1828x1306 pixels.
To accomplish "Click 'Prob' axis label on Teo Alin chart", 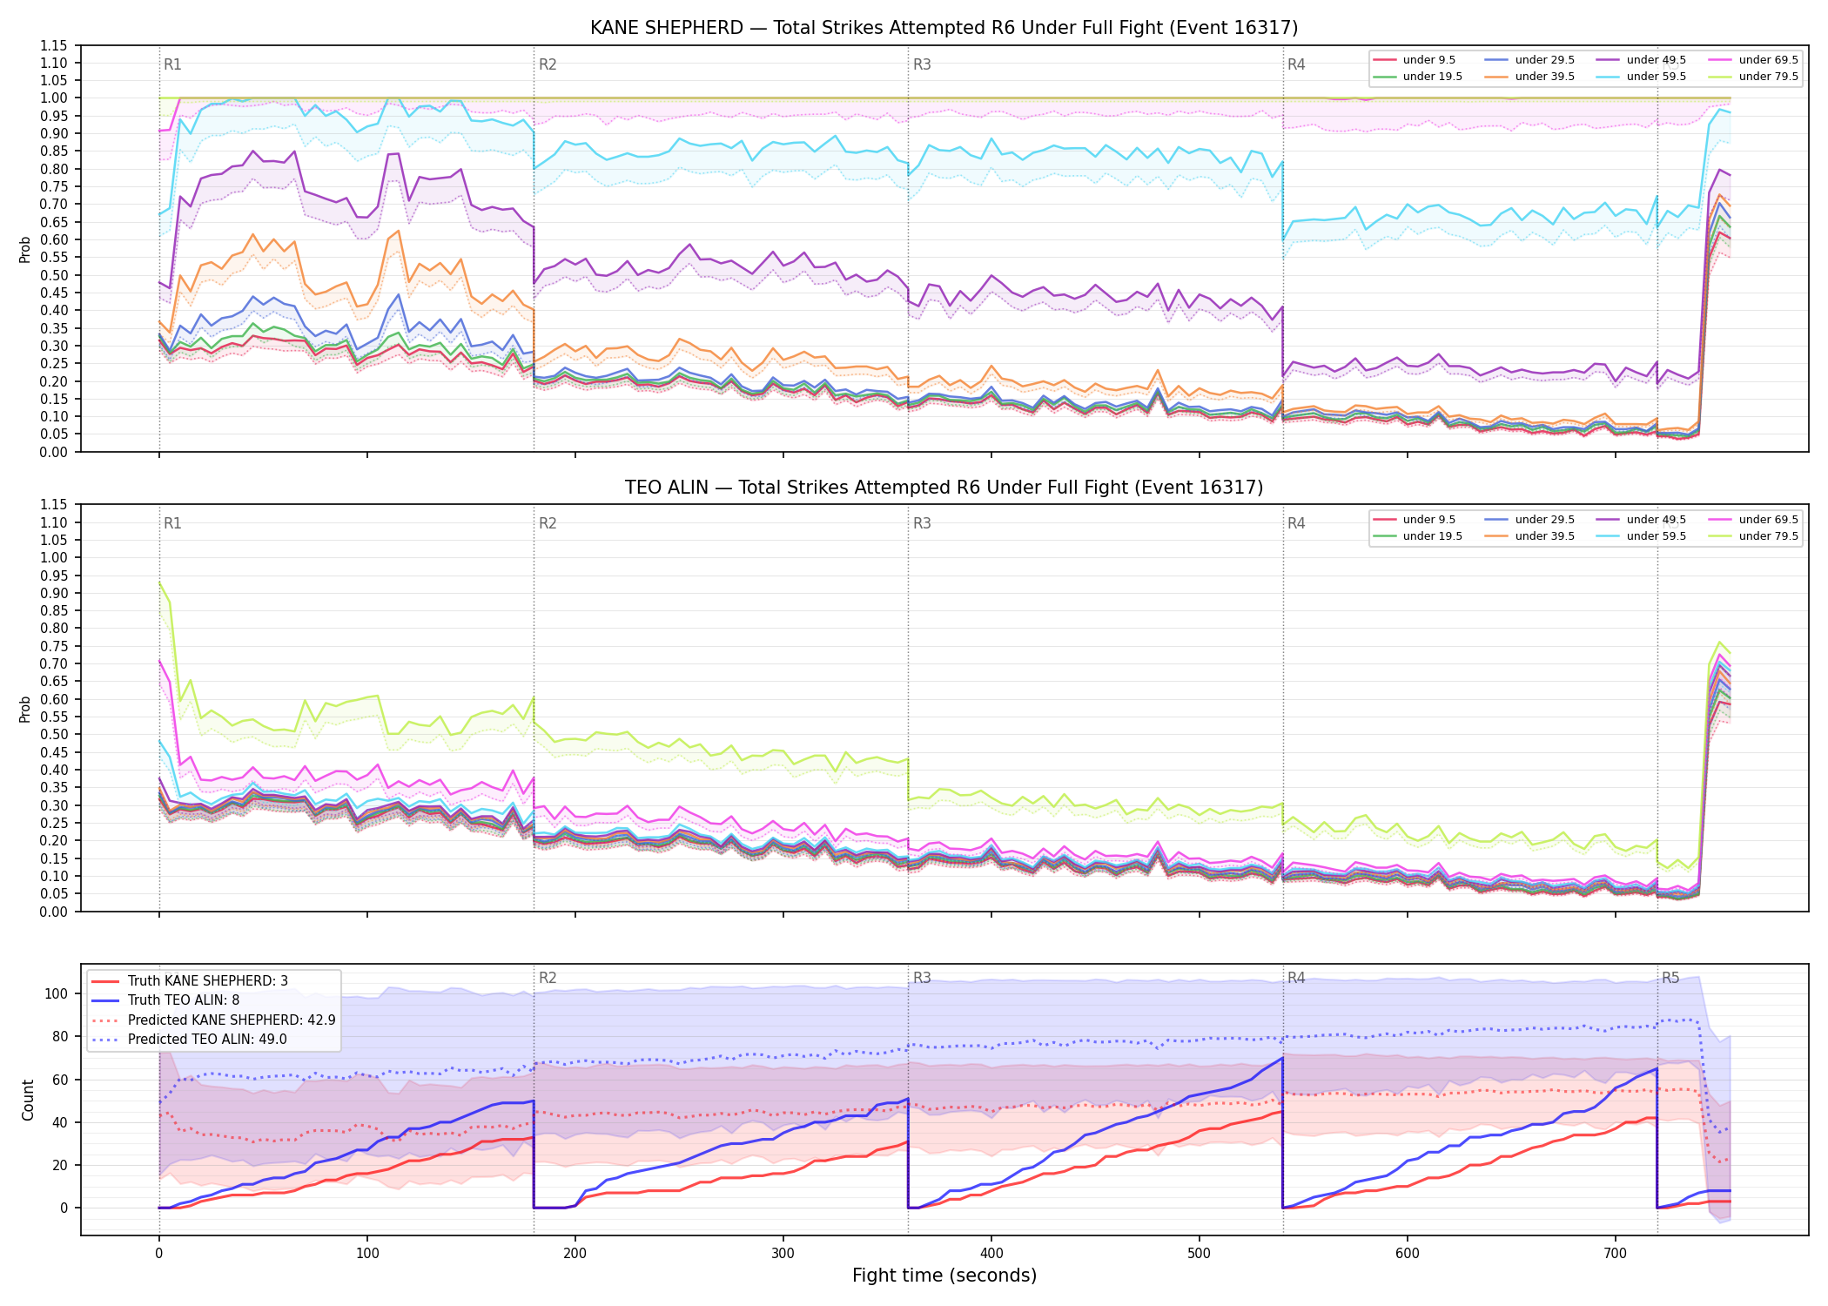I will pos(25,709).
